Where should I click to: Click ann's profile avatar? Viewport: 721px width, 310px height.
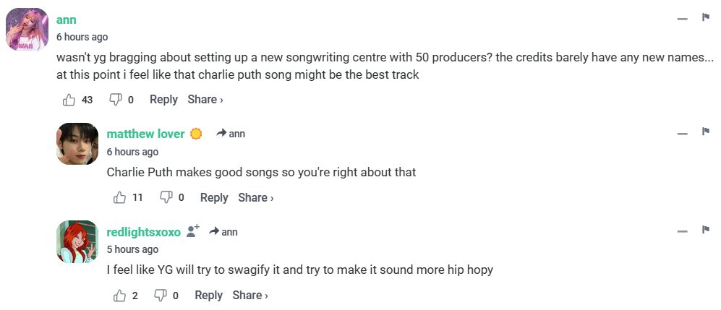(x=27, y=30)
